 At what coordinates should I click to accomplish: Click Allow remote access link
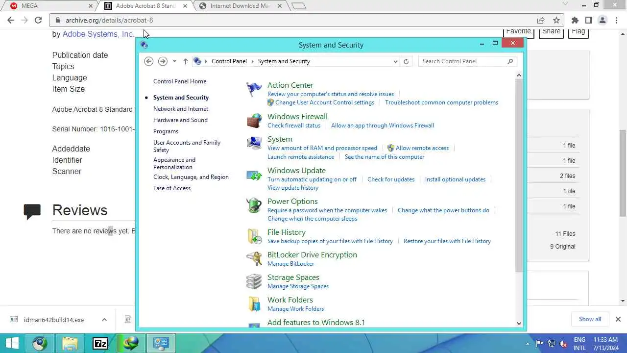422,148
